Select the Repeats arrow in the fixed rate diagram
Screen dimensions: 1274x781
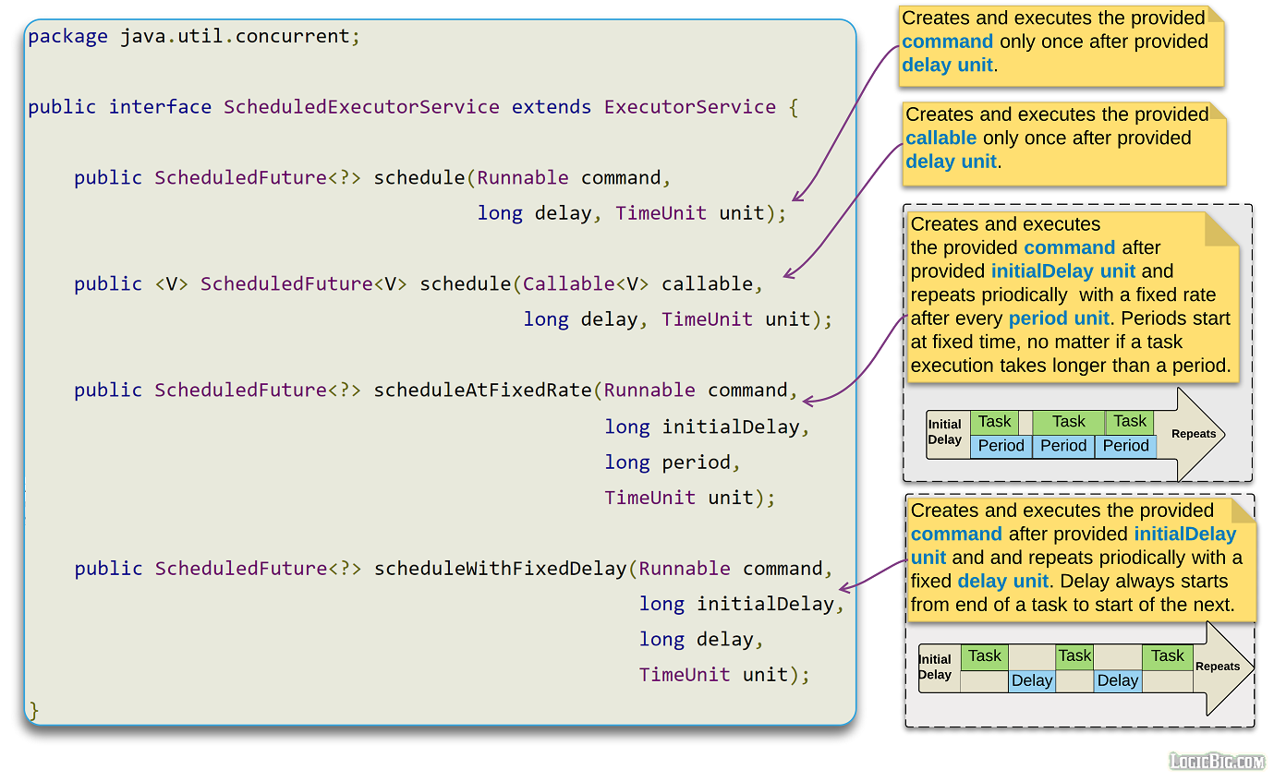coord(1193,433)
